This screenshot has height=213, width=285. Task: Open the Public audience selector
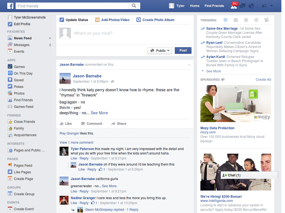pyautogui.click(x=160, y=50)
